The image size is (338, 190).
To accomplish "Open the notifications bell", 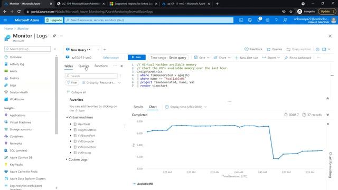I will 259,20.
